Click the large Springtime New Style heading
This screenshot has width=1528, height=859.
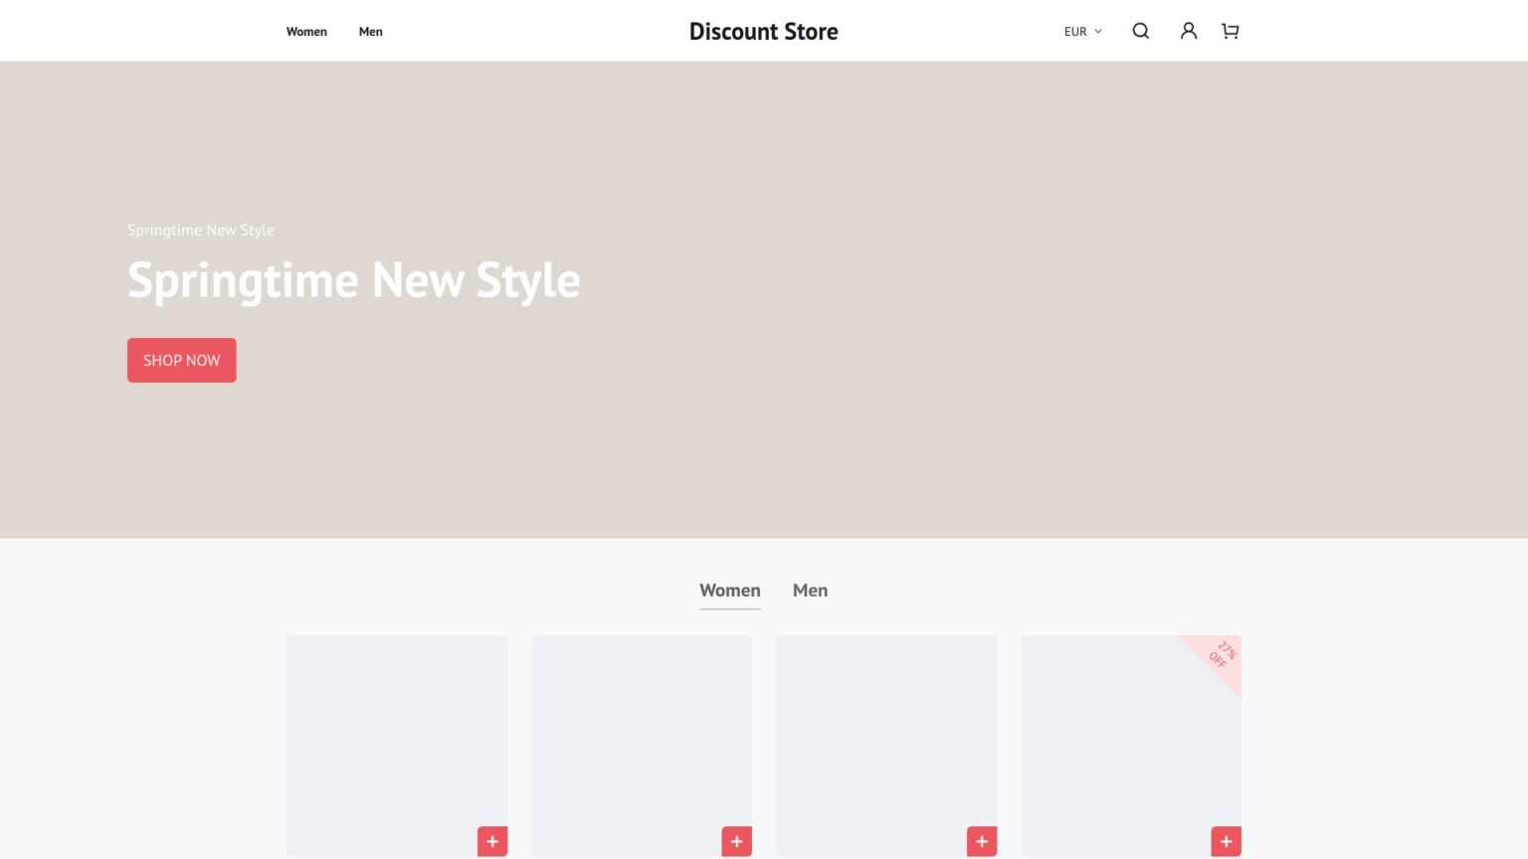pyautogui.click(x=353, y=280)
